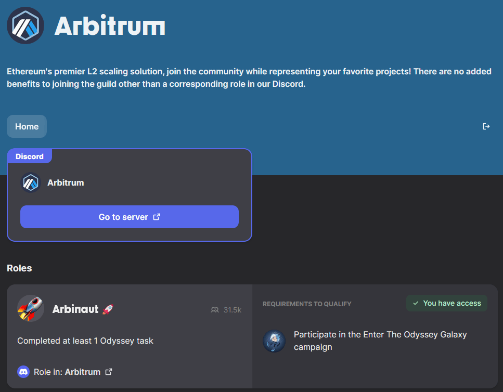Click the Go to server button
This screenshot has width=503, height=392.
pos(130,217)
